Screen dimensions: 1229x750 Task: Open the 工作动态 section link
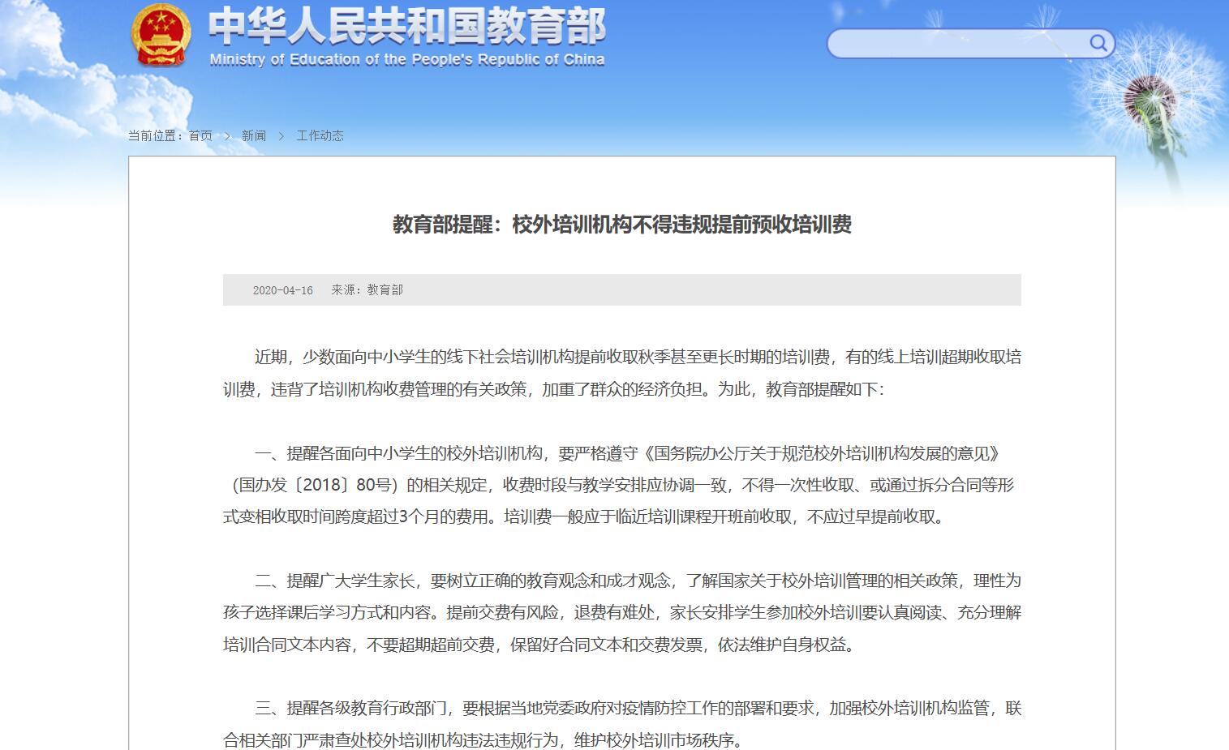[320, 135]
